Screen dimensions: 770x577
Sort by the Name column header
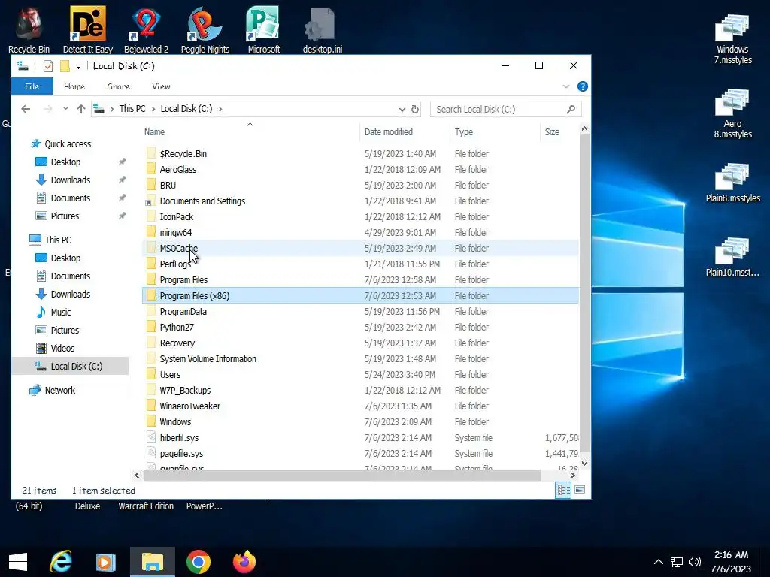[x=250, y=131]
